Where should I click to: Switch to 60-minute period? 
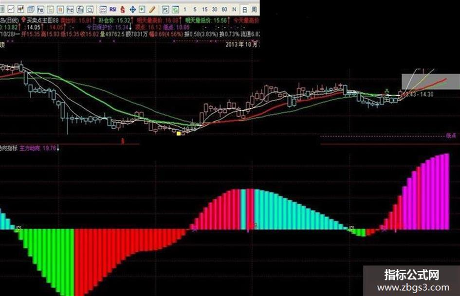click(224, 9)
